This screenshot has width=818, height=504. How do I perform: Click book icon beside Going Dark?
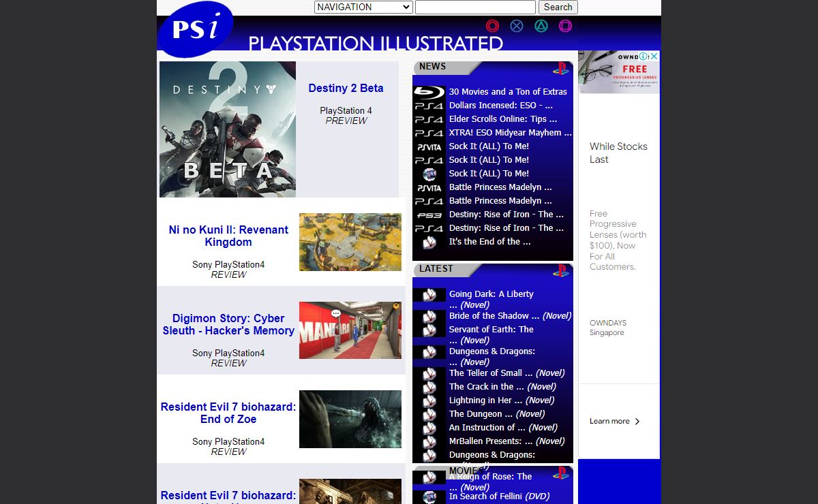(429, 295)
